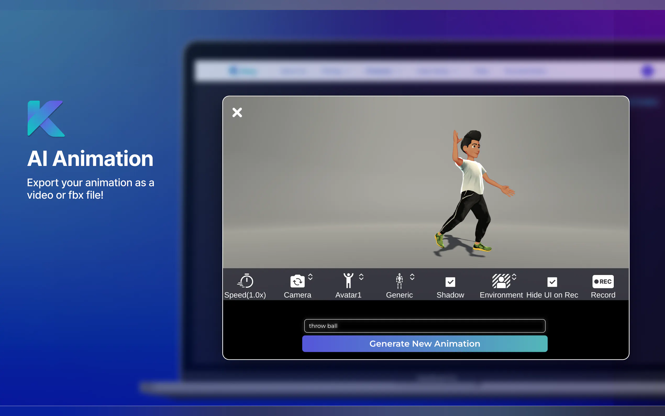The width and height of the screenshot is (665, 416).
Task: Click Generate New Animation button
Action: (x=424, y=343)
